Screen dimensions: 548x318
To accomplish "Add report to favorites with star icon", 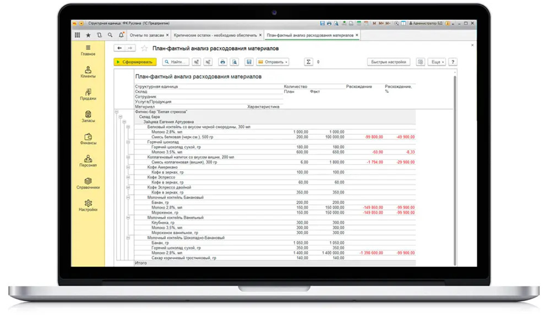I will 144,48.
